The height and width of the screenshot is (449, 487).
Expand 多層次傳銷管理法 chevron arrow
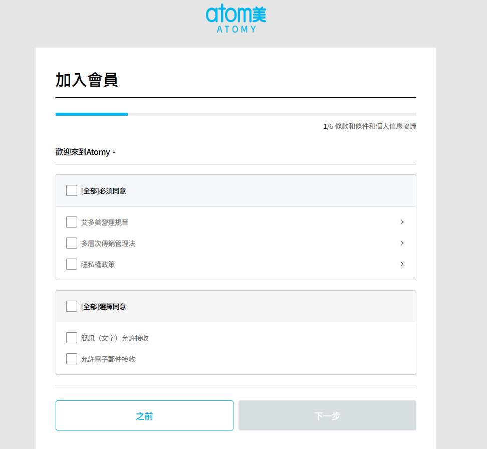coord(402,243)
